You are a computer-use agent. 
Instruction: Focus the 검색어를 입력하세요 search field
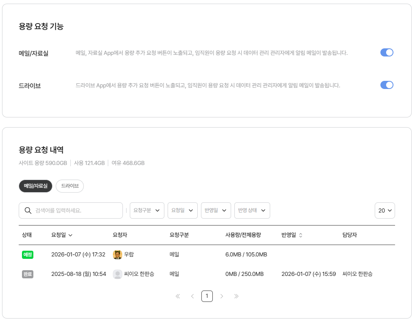77,210
